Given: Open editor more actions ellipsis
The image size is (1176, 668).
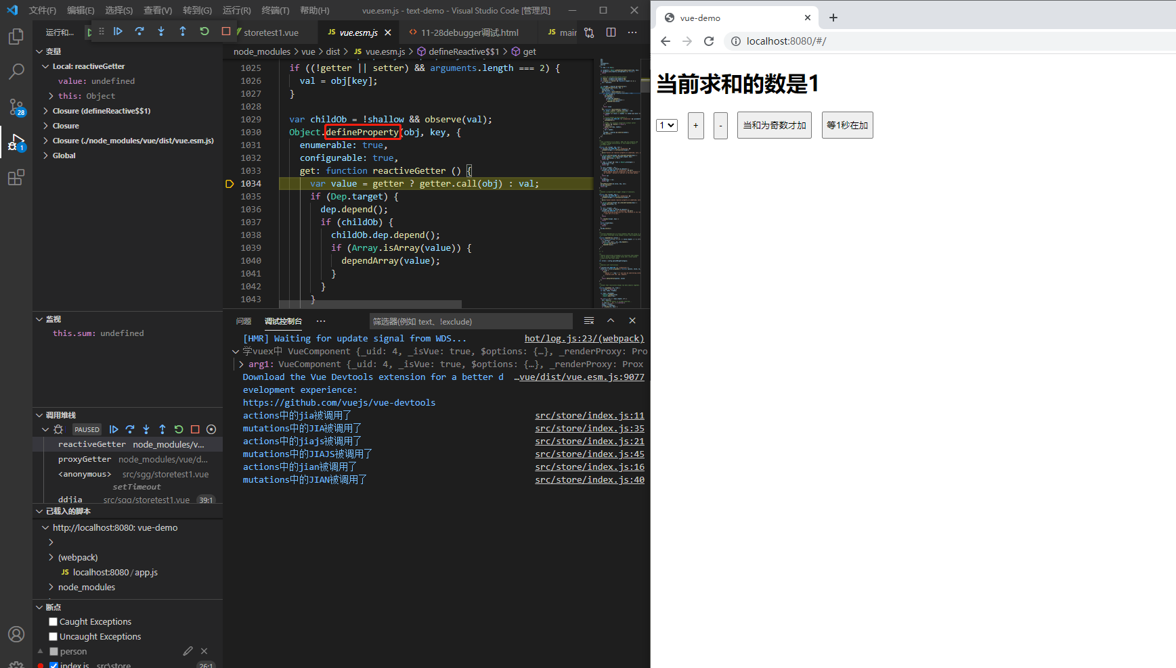Looking at the screenshot, I should tap(632, 32).
